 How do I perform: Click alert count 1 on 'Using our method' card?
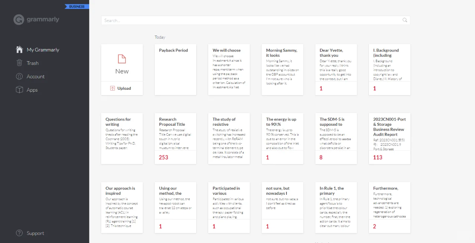(x=160, y=226)
